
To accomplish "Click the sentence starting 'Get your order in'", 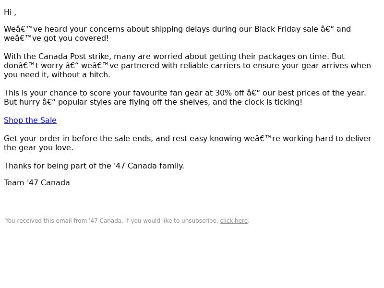I will pos(188,143).
